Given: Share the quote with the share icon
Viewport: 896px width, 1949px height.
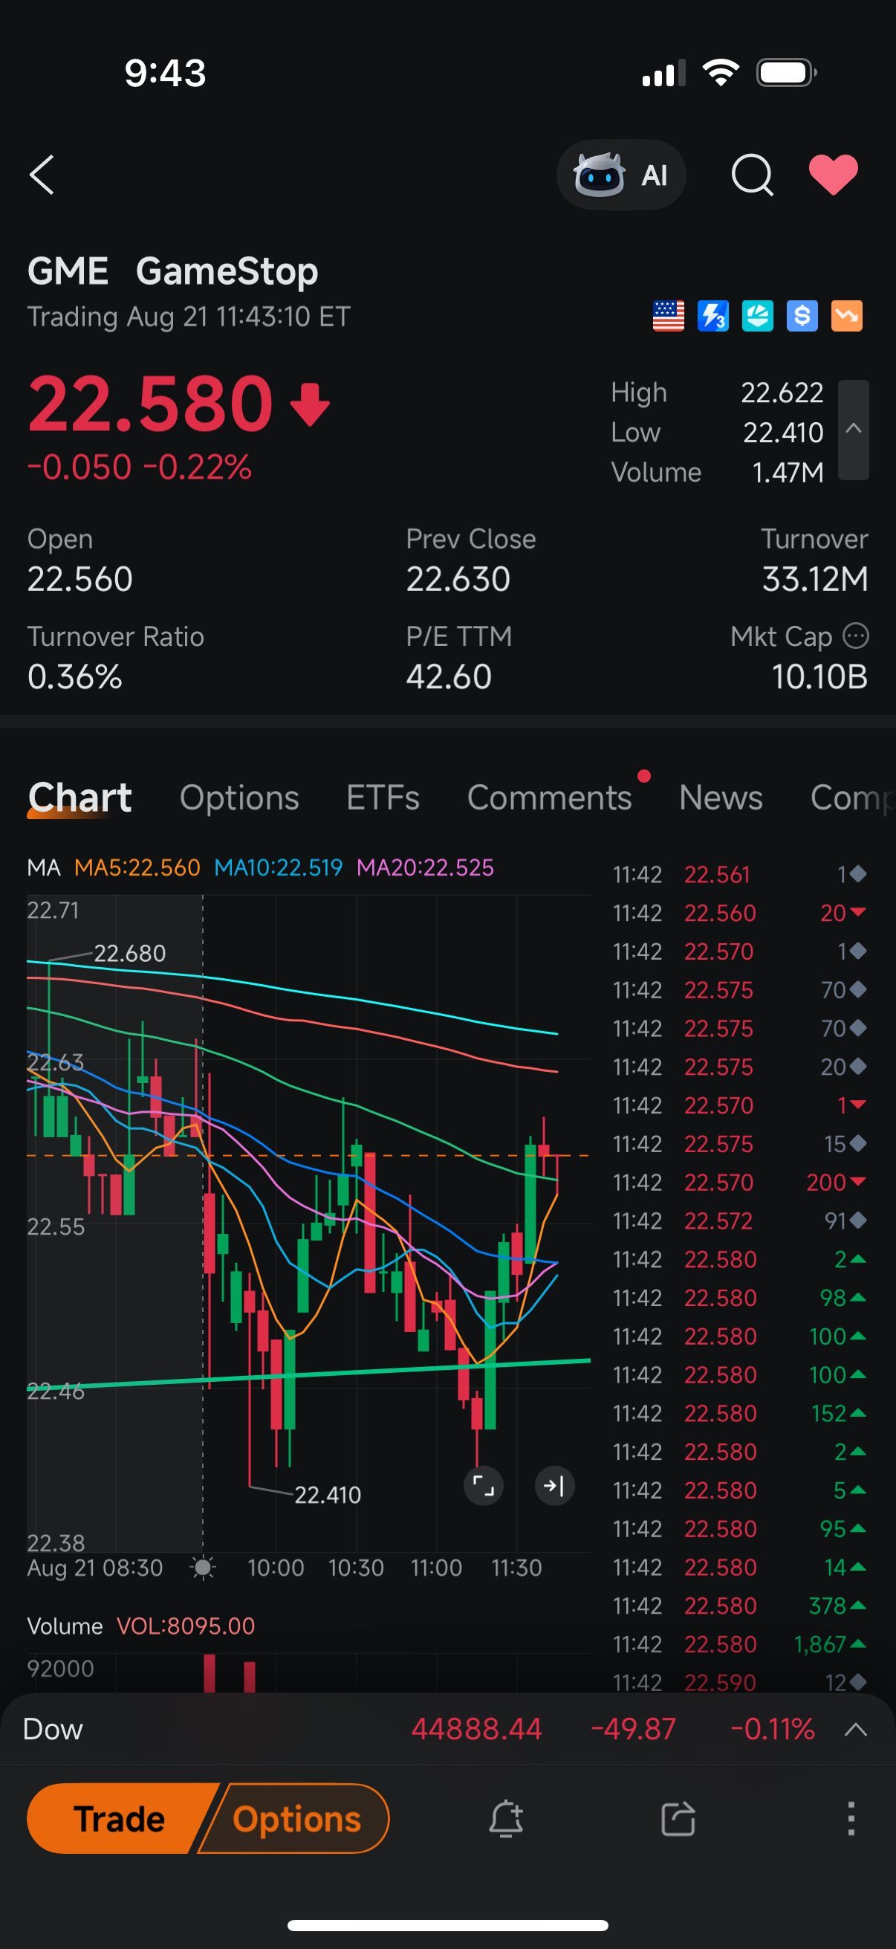Looking at the screenshot, I should tap(678, 1818).
